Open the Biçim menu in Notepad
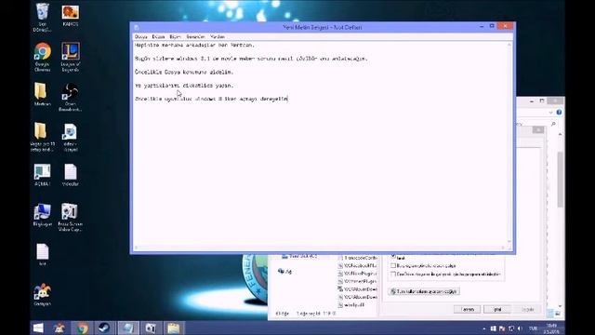The image size is (595, 335). 175,37
